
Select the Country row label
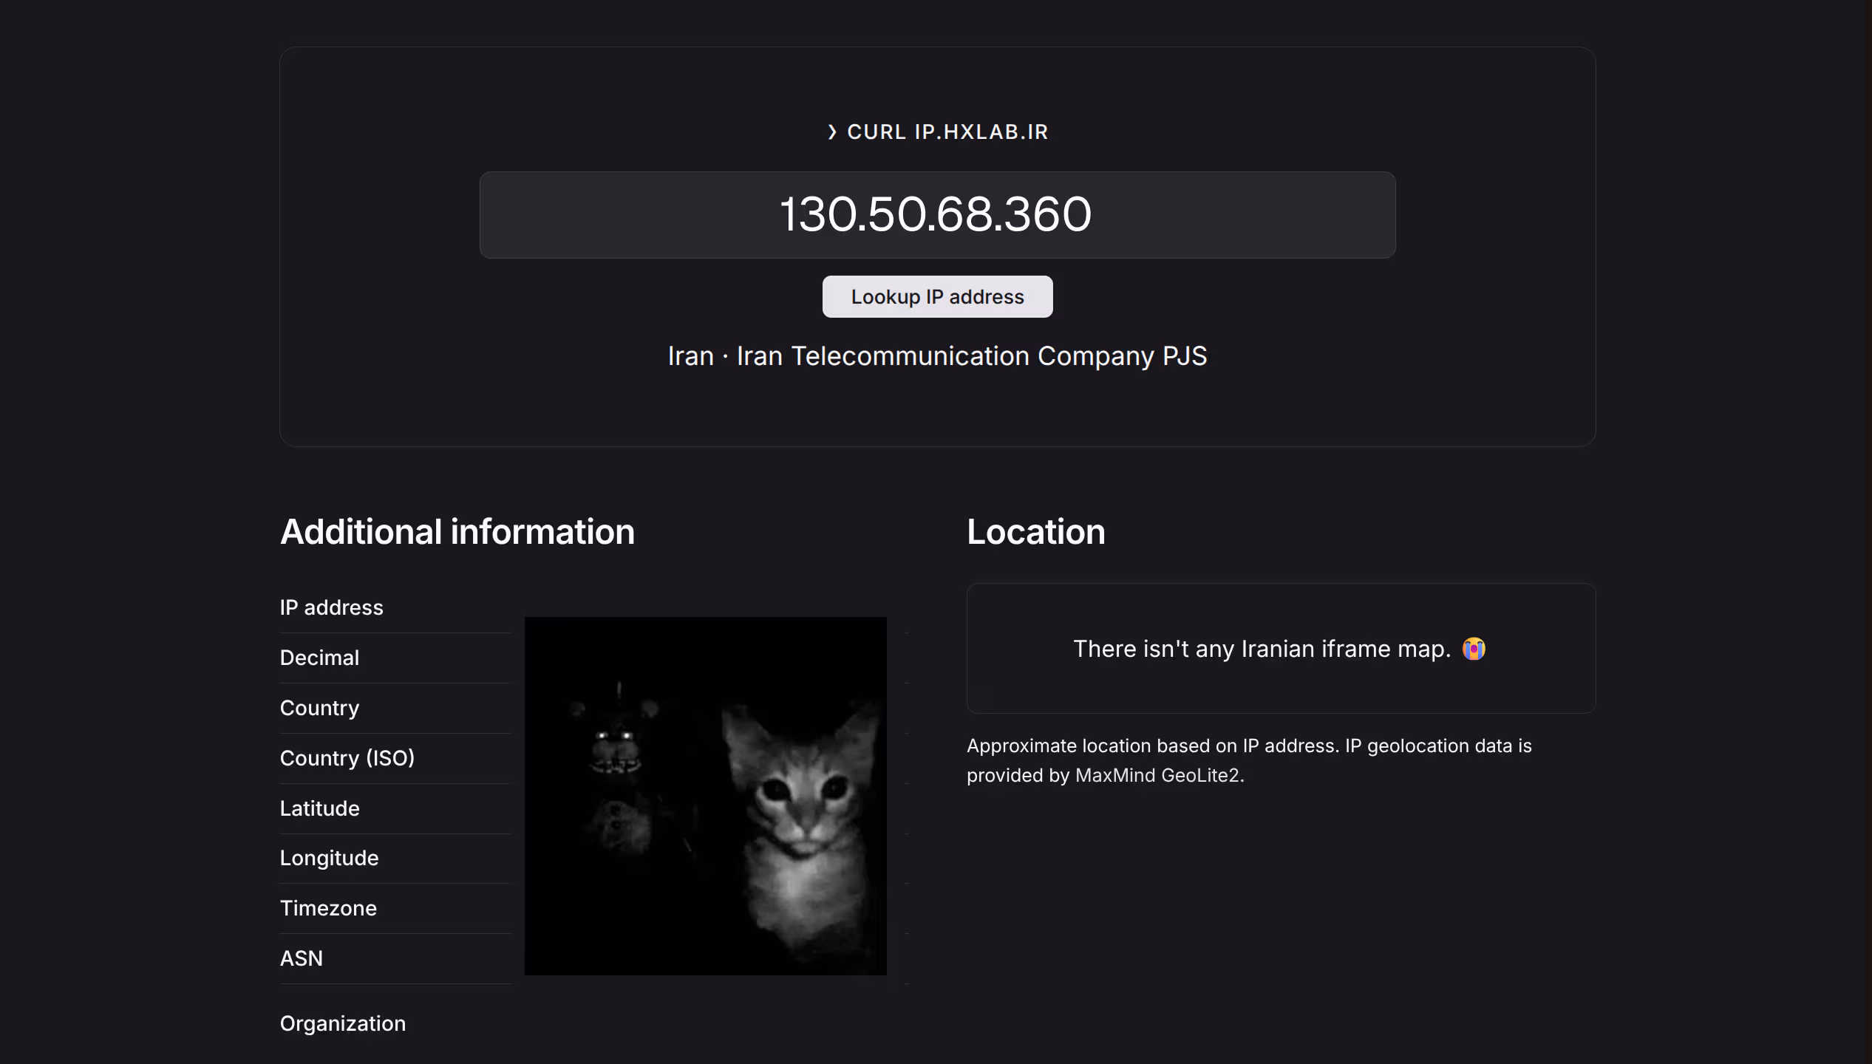point(319,708)
